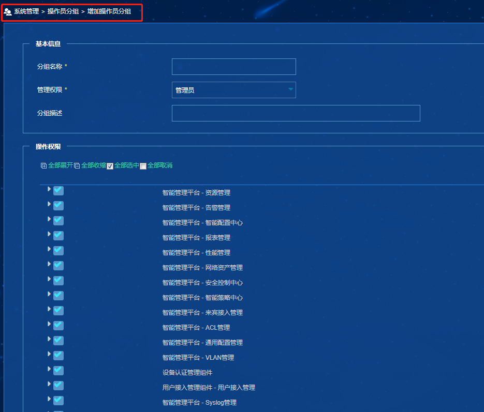Go to 操作员分组 breadcrumb
484x412 pixels.
click(63, 11)
